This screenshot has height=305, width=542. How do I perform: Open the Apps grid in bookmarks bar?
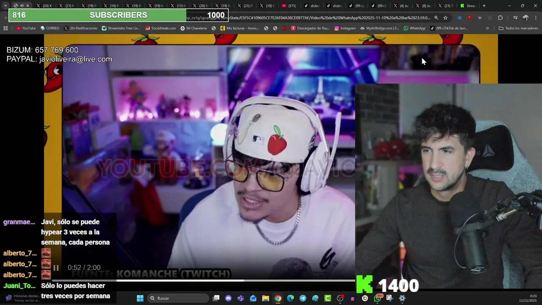click(6, 28)
